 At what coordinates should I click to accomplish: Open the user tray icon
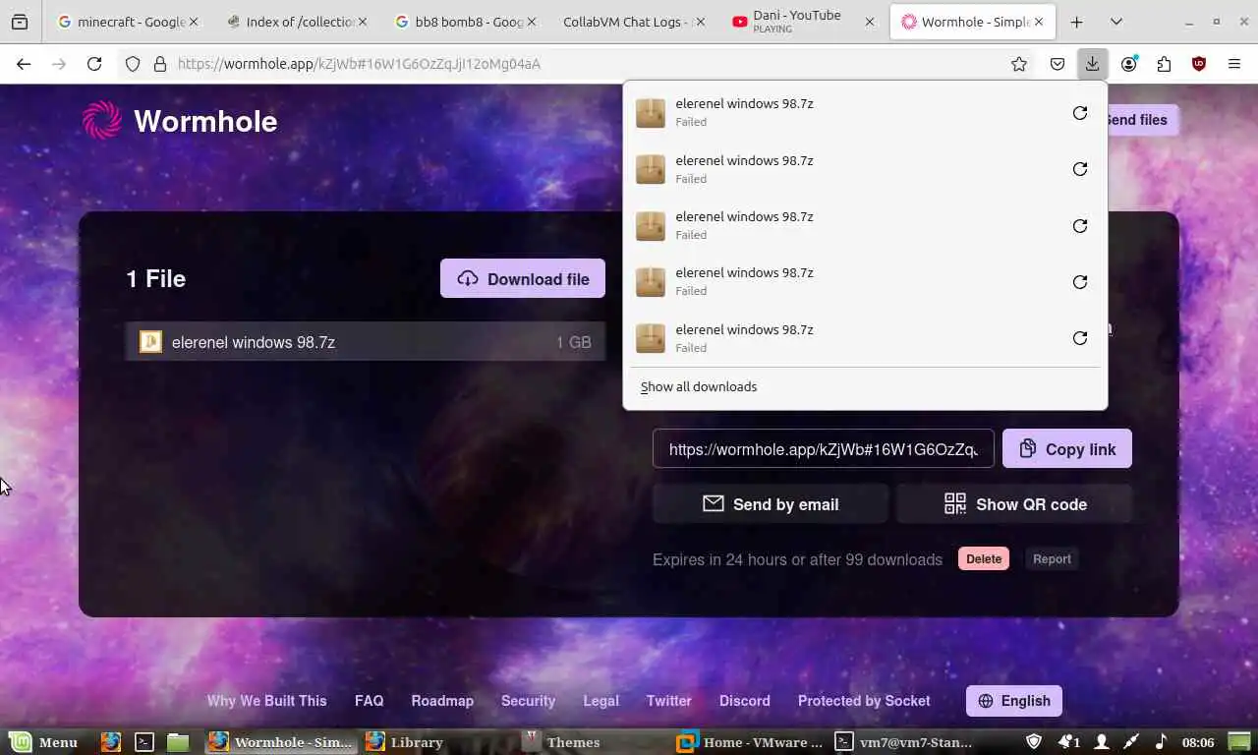pyautogui.click(x=1102, y=742)
